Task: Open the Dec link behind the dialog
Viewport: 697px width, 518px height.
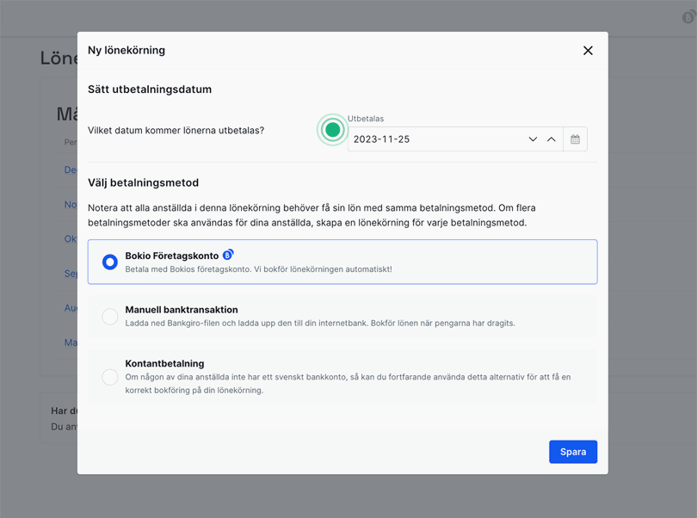Action: (71, 170)
